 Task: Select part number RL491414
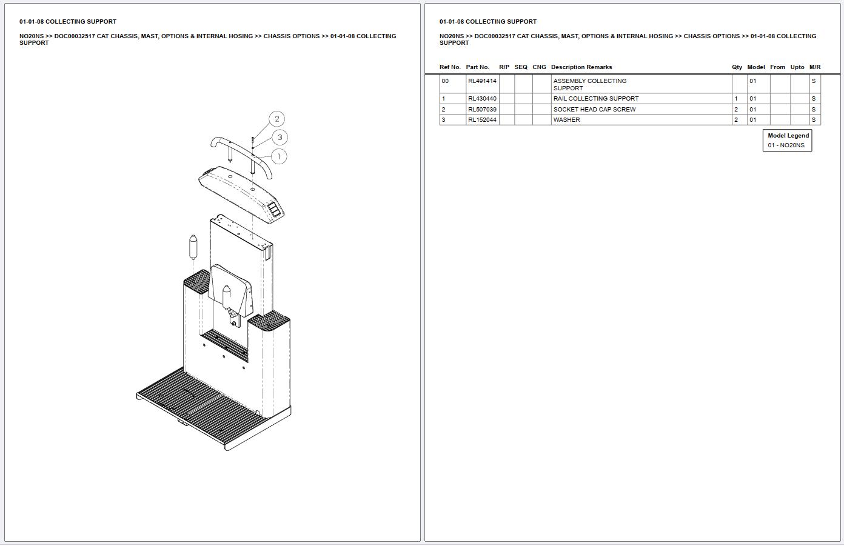(x=482, y=81)
